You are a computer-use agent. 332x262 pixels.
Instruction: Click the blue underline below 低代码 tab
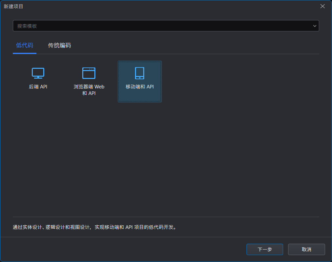tap(25, 53)
